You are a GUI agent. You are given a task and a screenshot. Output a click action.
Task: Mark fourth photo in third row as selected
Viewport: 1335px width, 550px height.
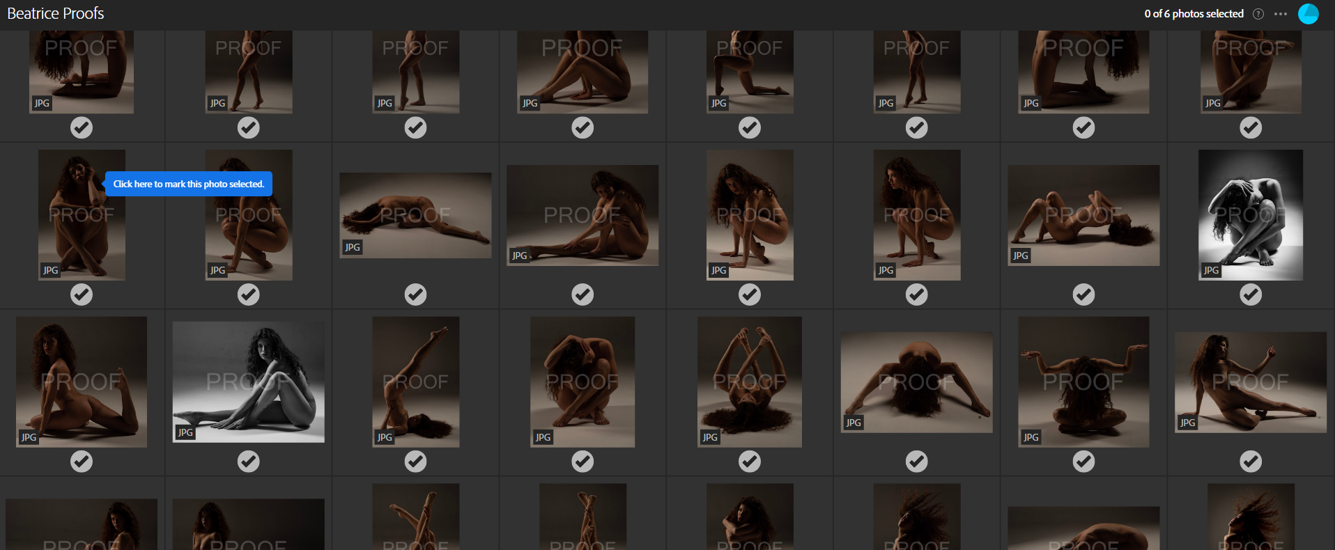click(582, 462)
